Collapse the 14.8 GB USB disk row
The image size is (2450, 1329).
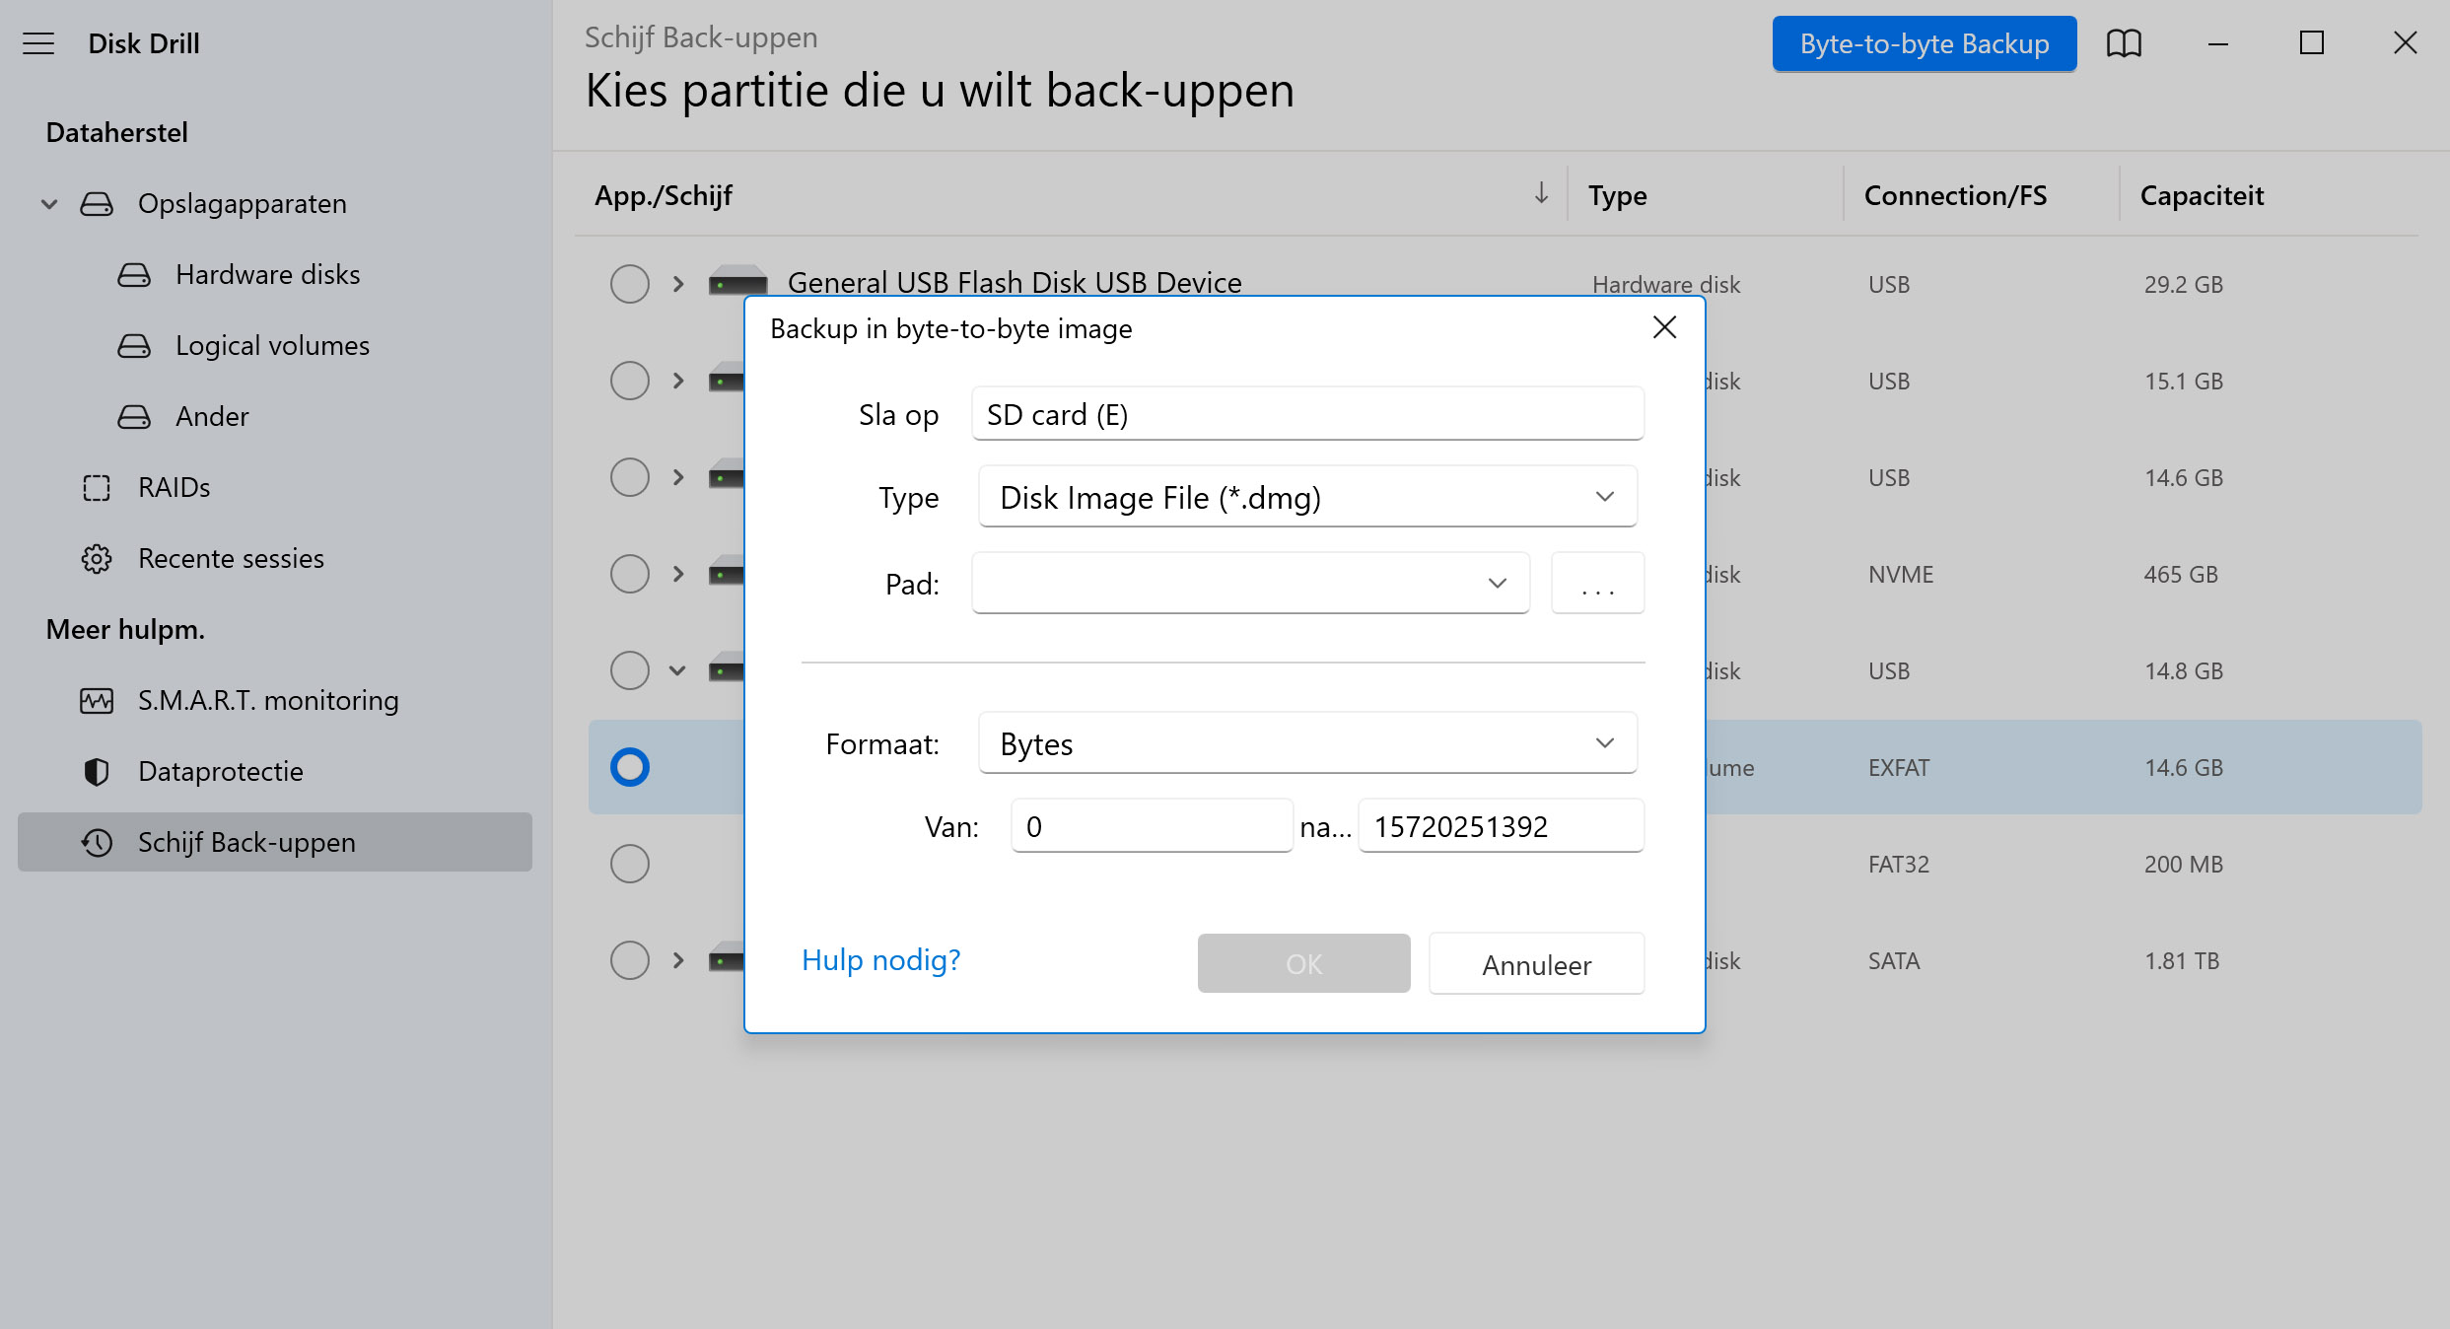click(x=677, y=670)
